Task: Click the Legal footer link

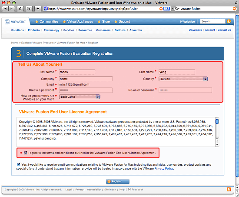Action: click(x=68, y=190)
